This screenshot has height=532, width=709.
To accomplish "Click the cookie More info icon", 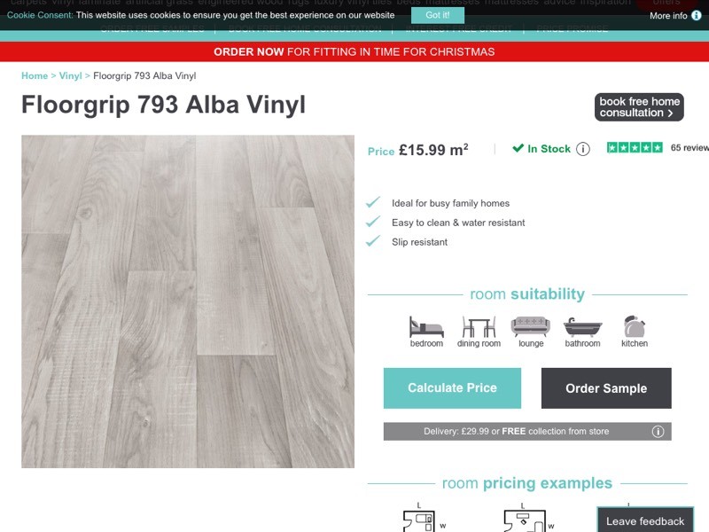I will [697, 15].
